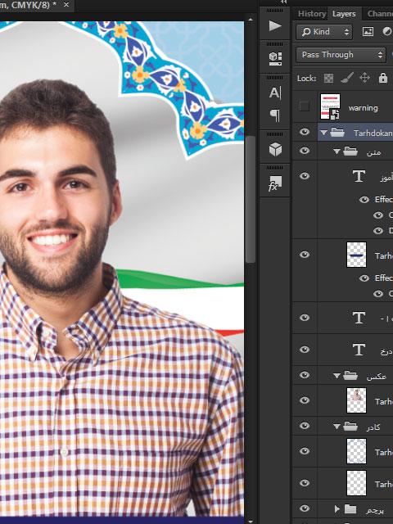The height and width of the screenshot is (524, 393).
Task: Hide the متن group eye icon
Action: [305, 151]
